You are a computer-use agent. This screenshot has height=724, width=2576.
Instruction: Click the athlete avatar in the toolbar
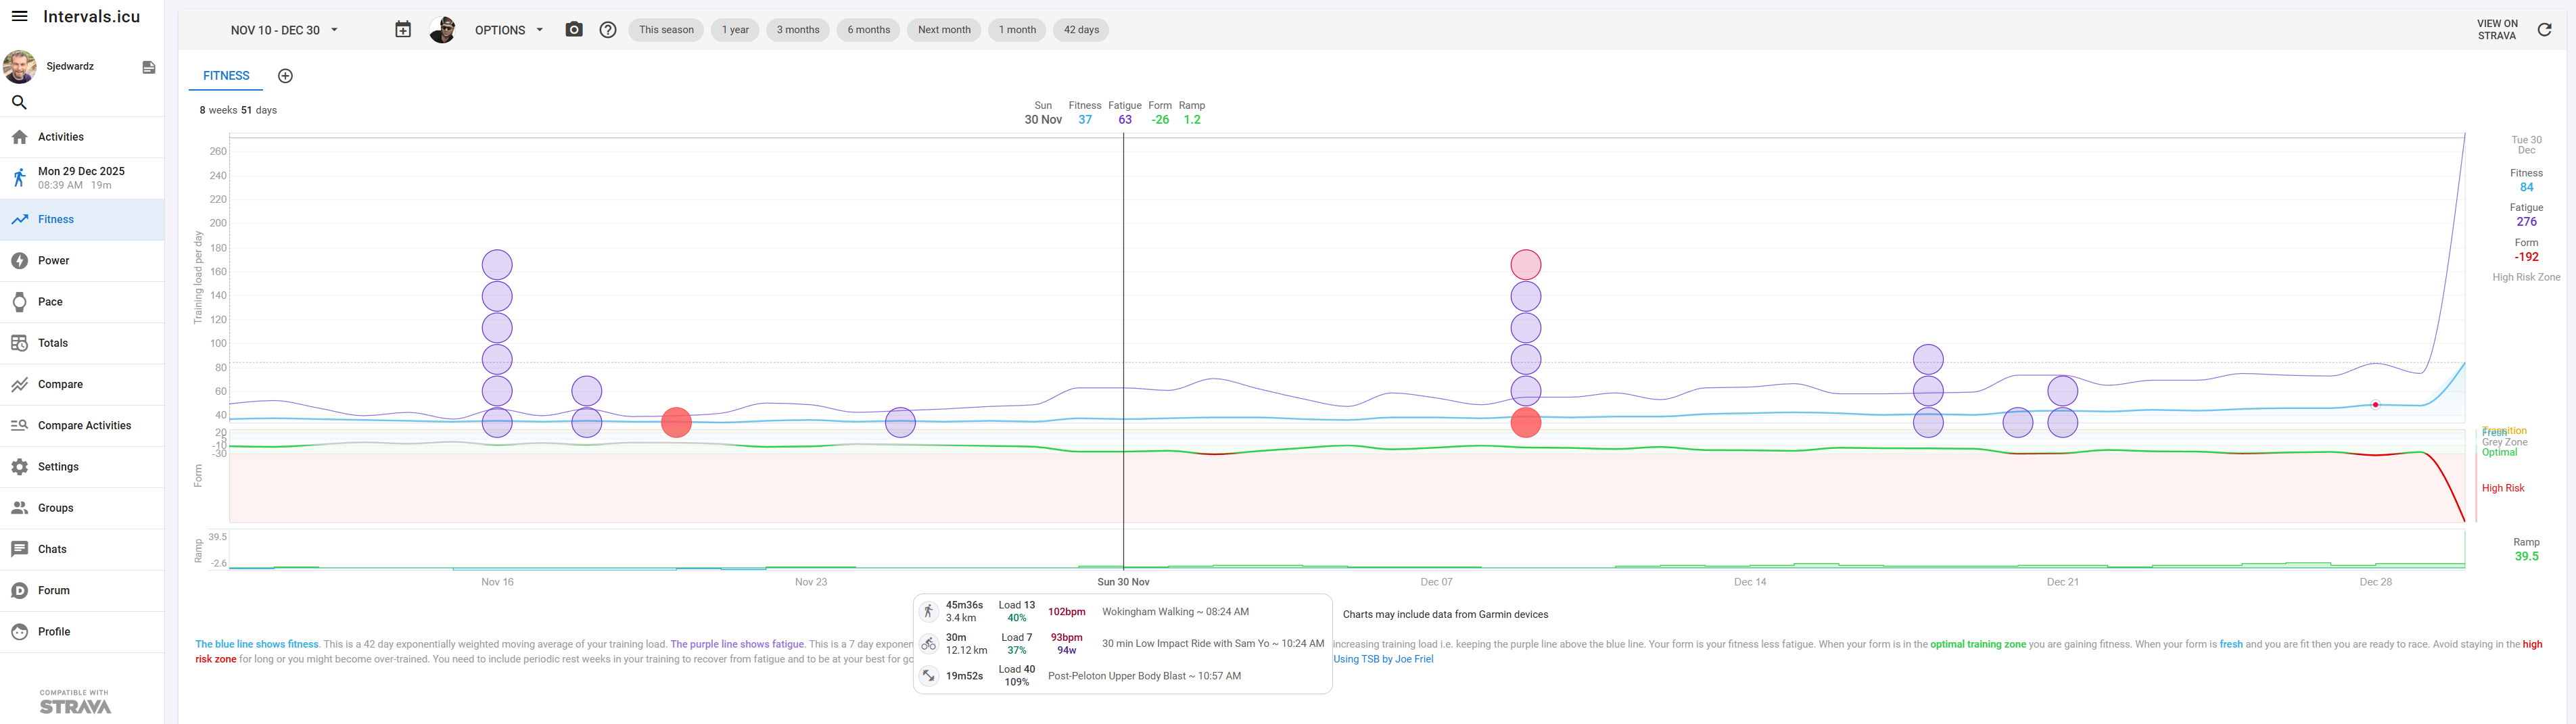coord(443,30)
